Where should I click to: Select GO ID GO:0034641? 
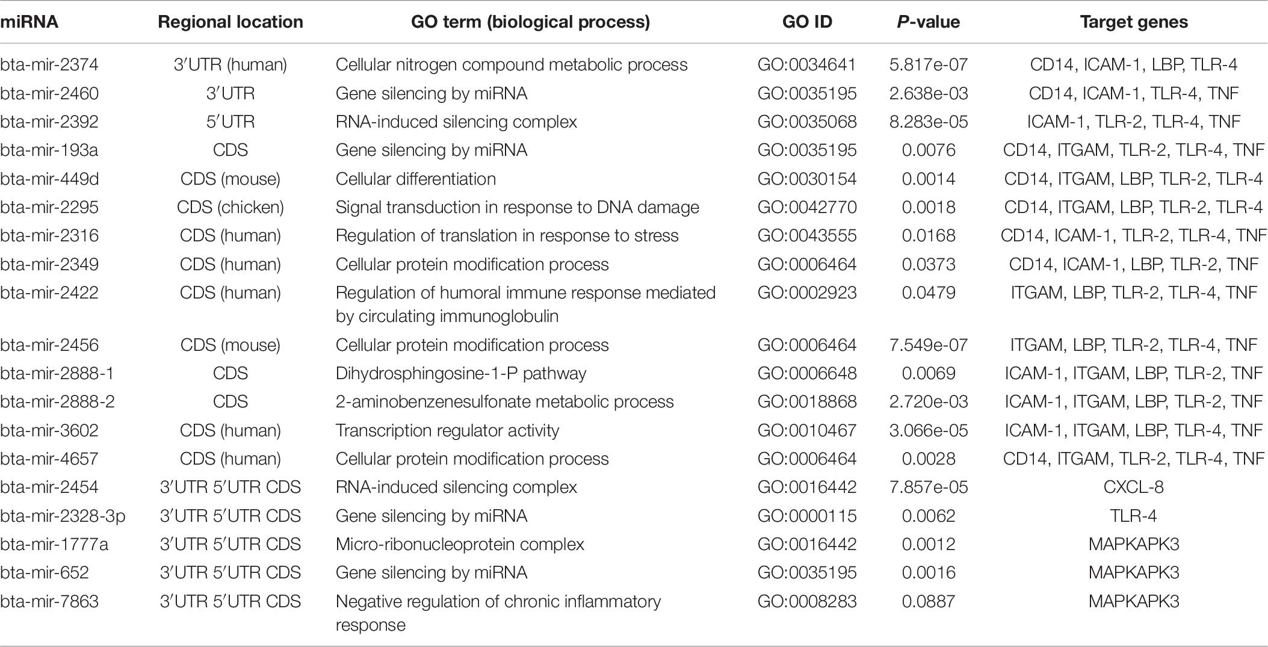point(807,65)
